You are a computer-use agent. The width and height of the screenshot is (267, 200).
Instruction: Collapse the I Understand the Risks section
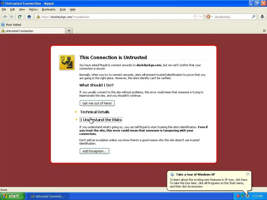click(x=101, y=120)
